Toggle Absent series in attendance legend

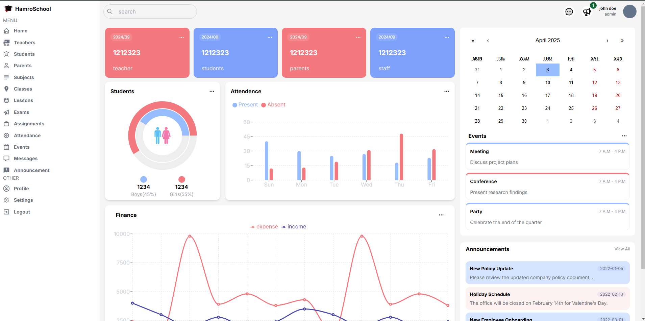(273, 105)
